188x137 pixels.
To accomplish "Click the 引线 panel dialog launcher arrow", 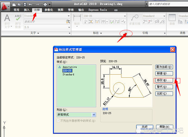I will [165, 33].
